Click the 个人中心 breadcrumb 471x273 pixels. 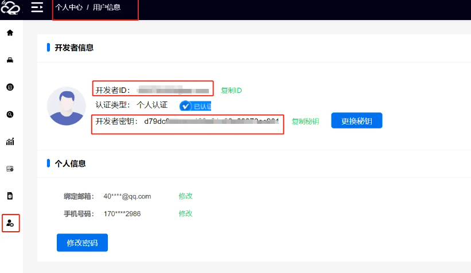pyautogui.click(x=69, y=8)
